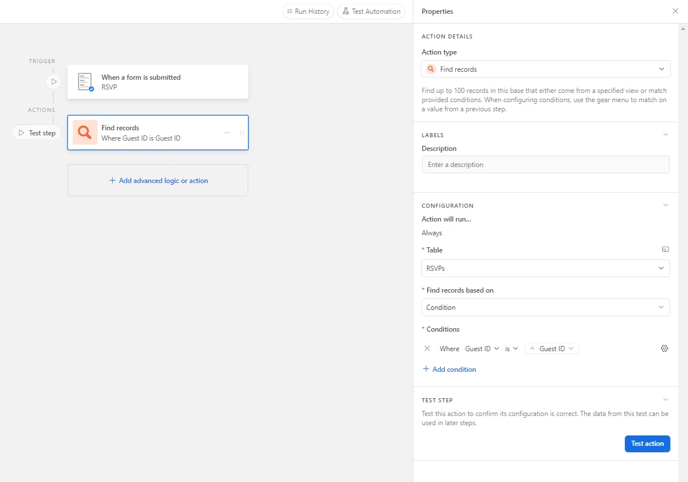Click the Find records magnifier icon
The width and height of the screenshot is (688, 482).
85,133
